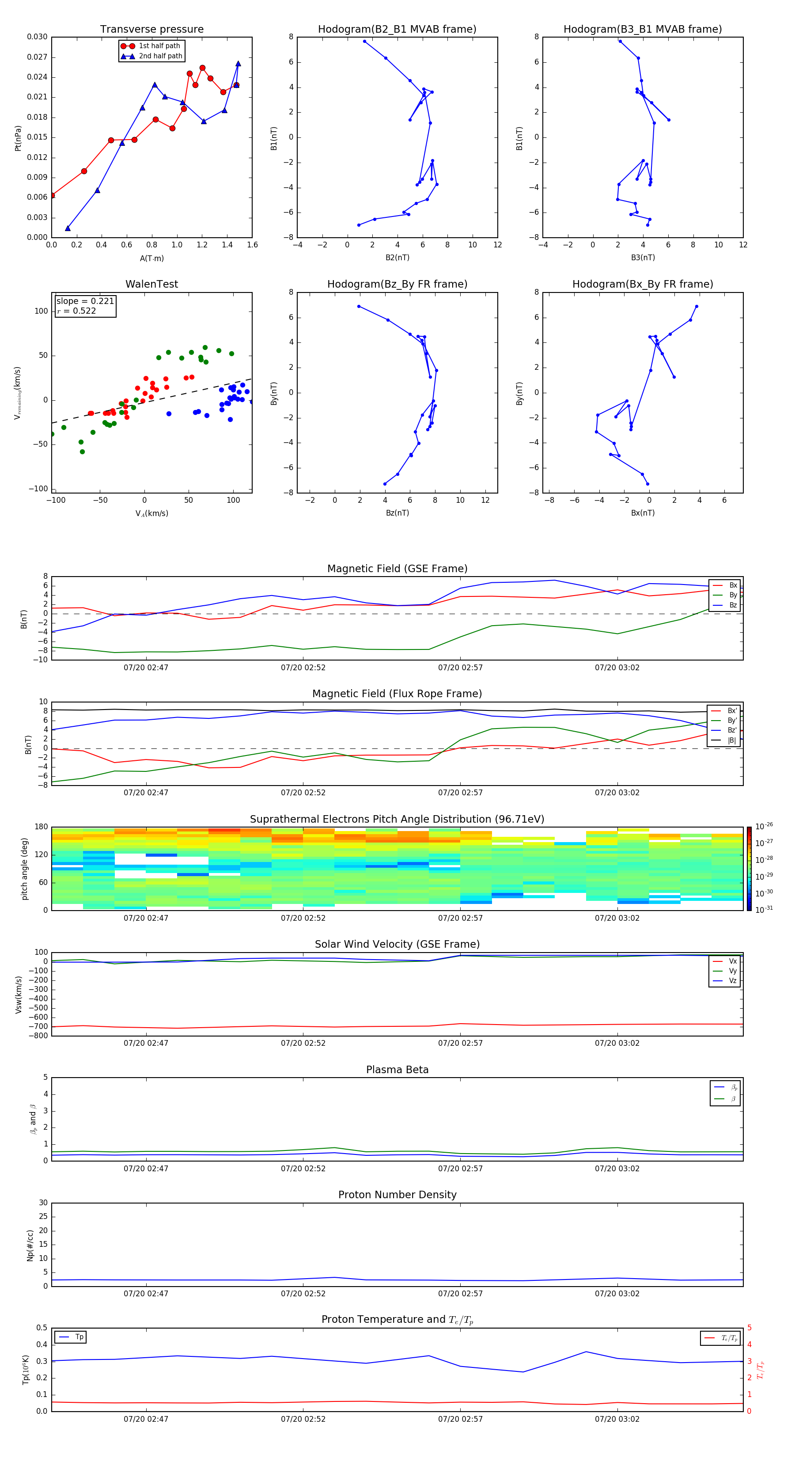The image size is (795, 1458).
Task: Click the dashed fit line in WalenTest
Action: (151, 401)
